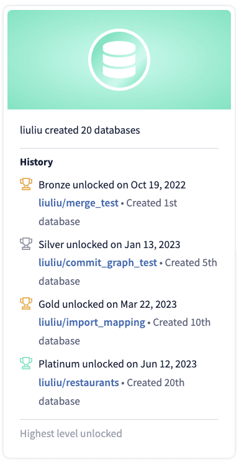Click the History heading
This screenshot has width=239, height=462.
click(37, 162)
